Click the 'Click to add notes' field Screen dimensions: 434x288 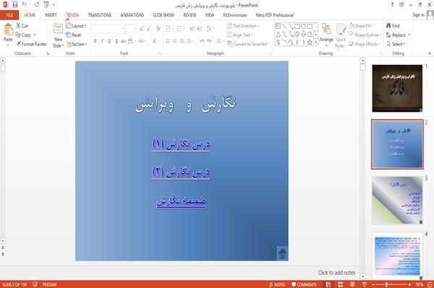(336, 273)
